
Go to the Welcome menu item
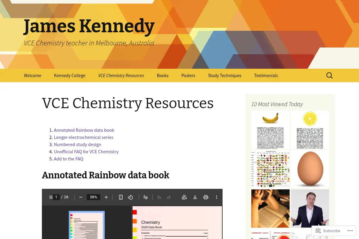click(x=33, y=76)
